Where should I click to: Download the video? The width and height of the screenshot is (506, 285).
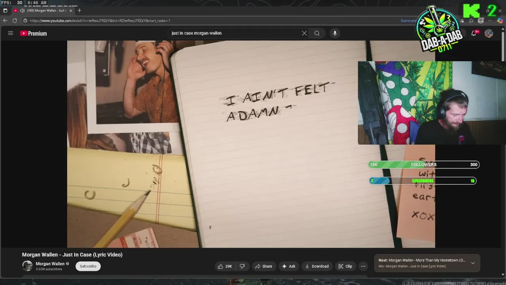tap(317, 266)
